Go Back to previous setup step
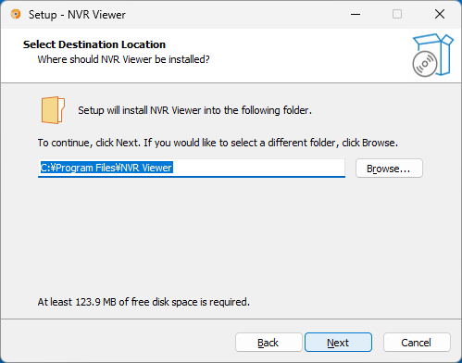 coord(268,342)
